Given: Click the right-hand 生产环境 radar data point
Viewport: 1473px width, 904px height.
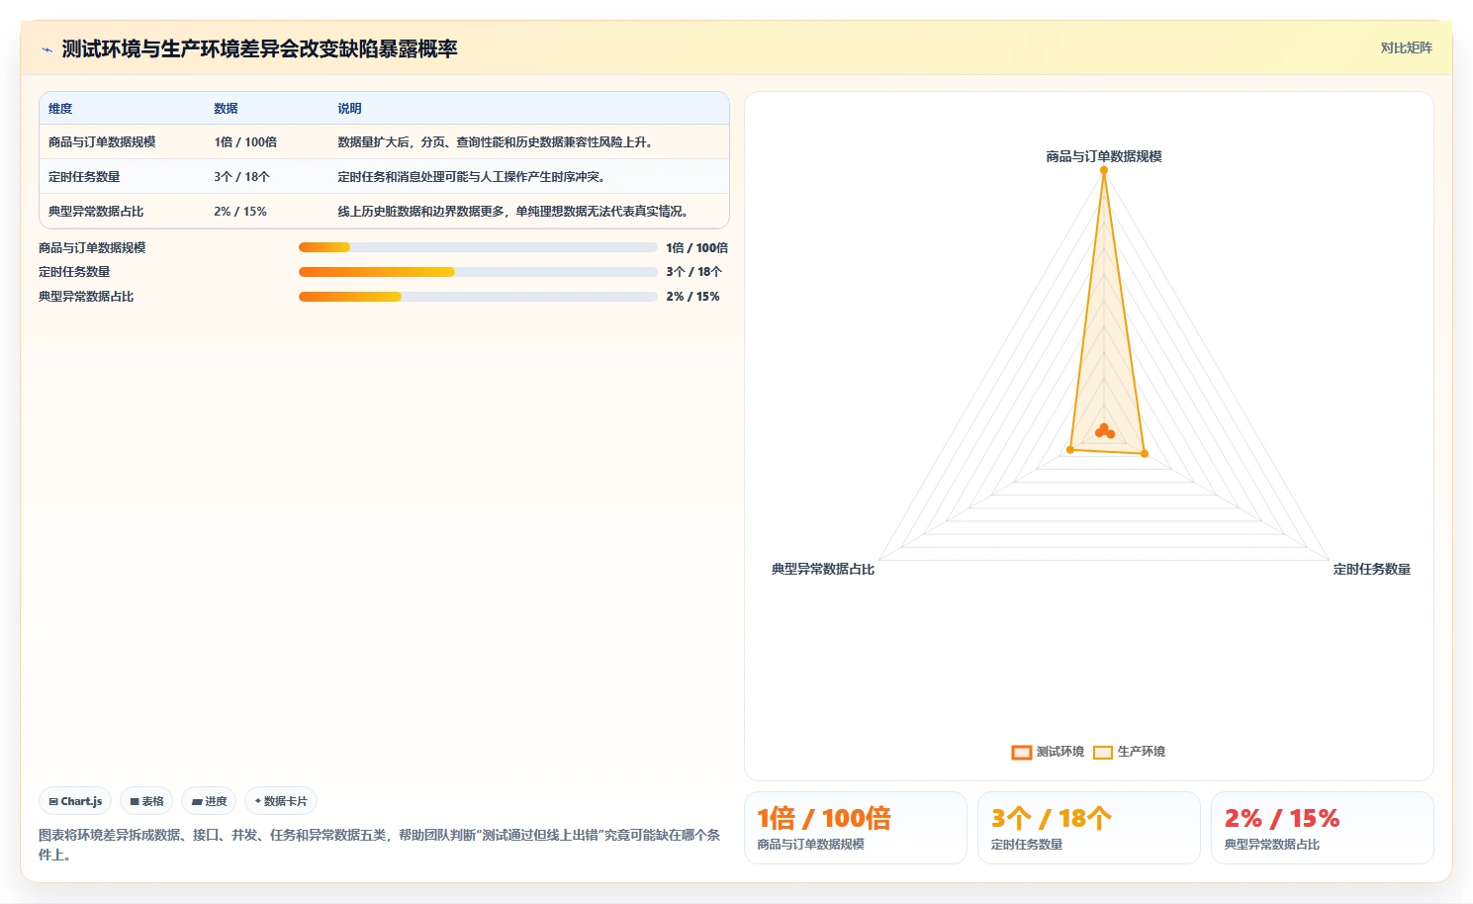Looking at the screenshot, I should [x=1145, y=453].
